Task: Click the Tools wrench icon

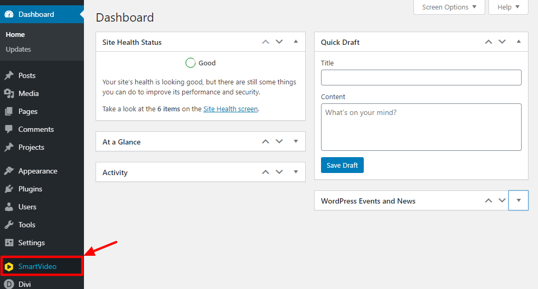Action: pyautogui.click(x=9, y=225)
